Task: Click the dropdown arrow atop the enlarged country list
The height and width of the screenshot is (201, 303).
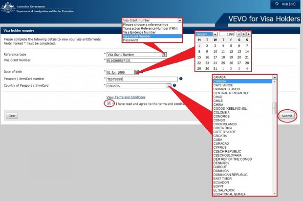Action: (x=274, y=77)
